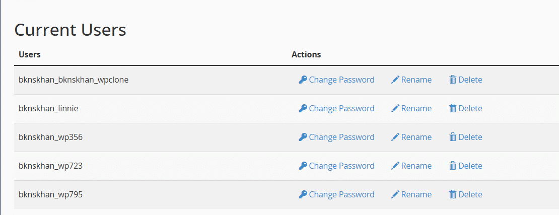Screen dimensions: 559x215
Task: Click the Actions column header
Action: tap(306, 54)
